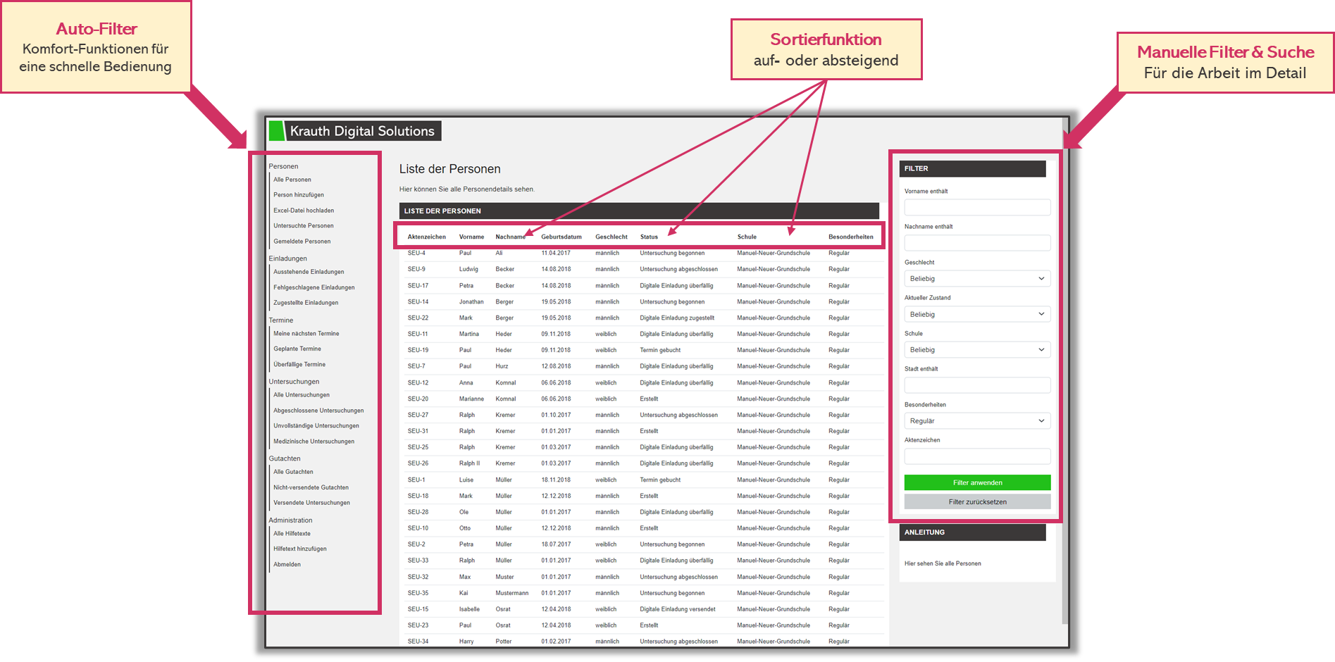Click Abmelden to log out
Viewport: 1335px width, 662px height.
point(287,565)
